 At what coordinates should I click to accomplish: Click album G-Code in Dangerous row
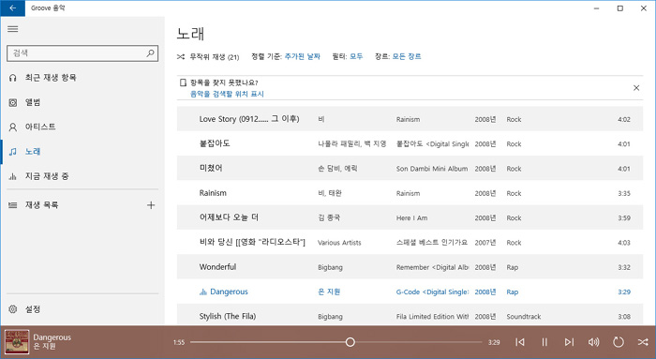click(433, 292)
